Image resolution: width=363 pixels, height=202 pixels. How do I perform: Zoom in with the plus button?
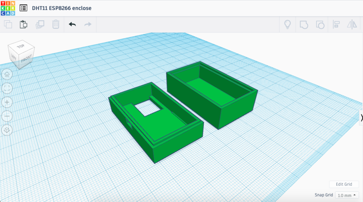coord(7,102)
